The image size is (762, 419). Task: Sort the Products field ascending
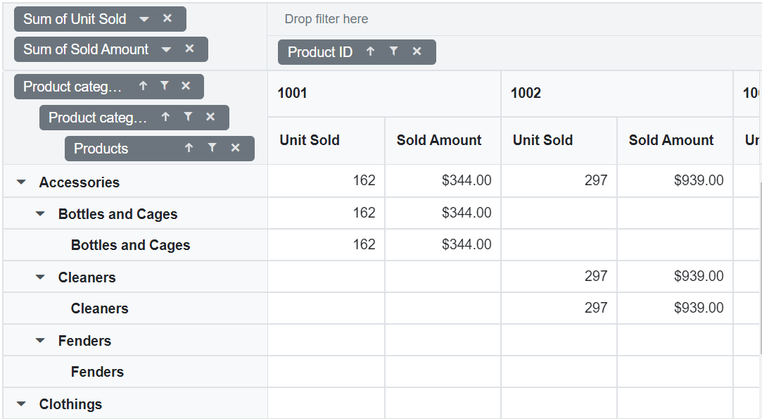click(x=189, y=149)
